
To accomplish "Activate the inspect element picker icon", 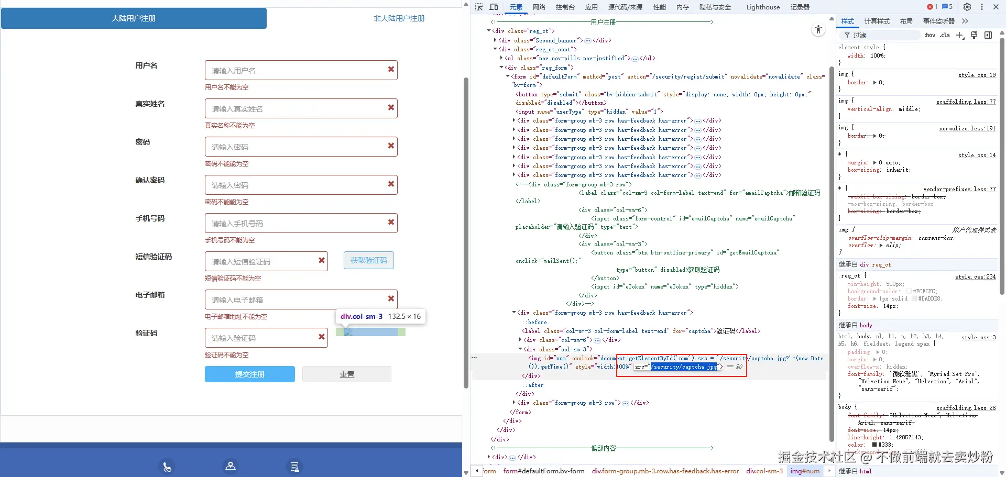I will pos(479,7).
